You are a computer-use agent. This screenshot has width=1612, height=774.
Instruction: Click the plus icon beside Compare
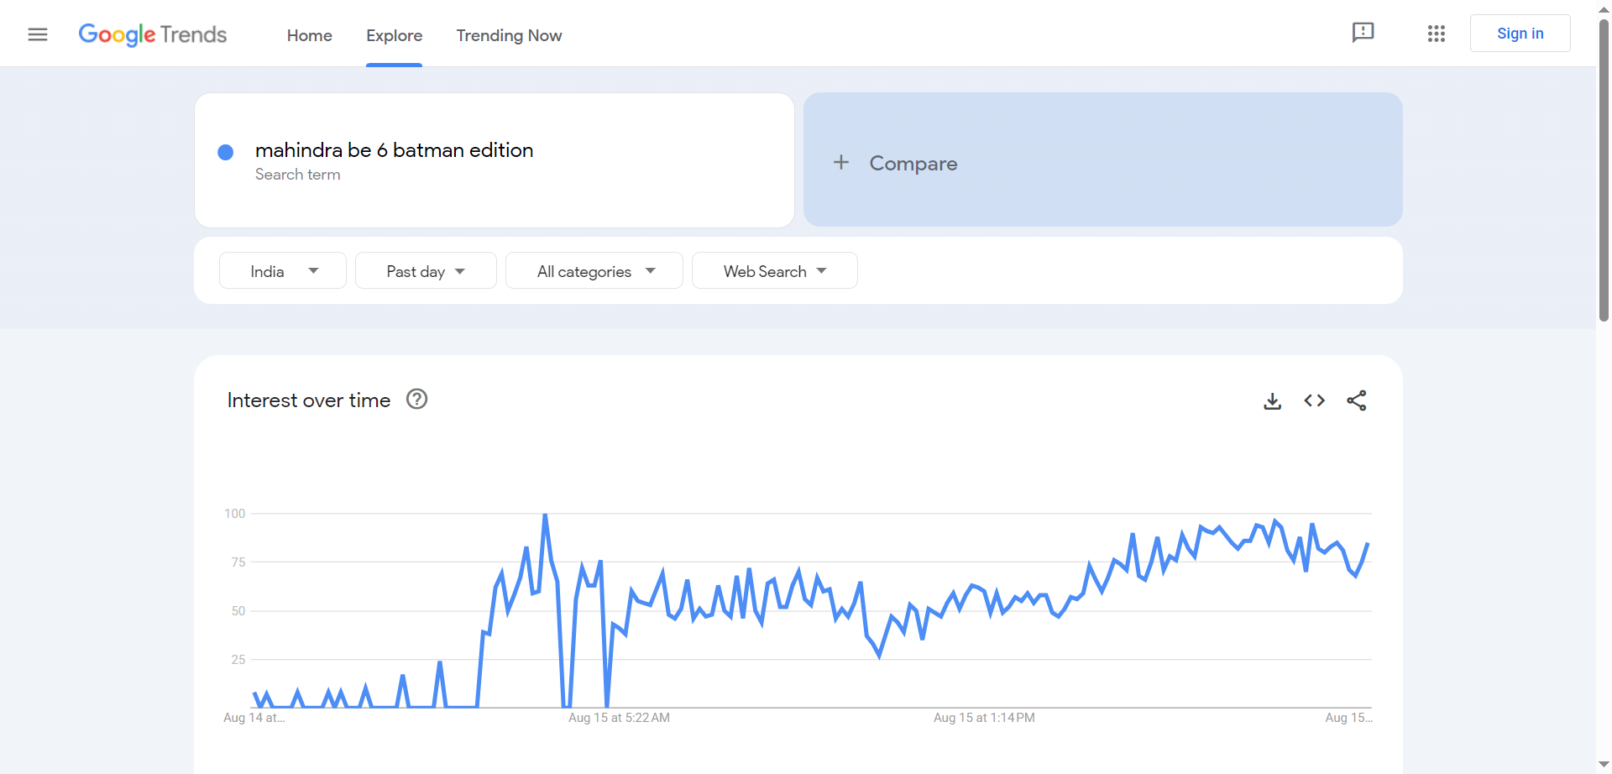(841, 162)
